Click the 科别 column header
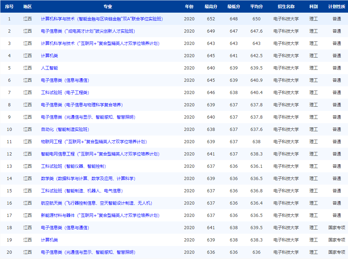 [314, 7]
